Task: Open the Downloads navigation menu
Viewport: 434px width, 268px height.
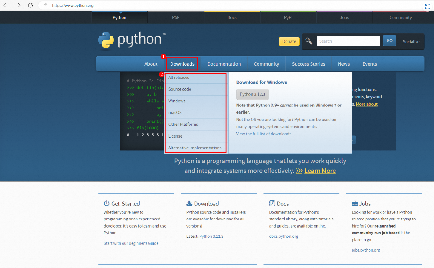Action: [x=182, y=64]
